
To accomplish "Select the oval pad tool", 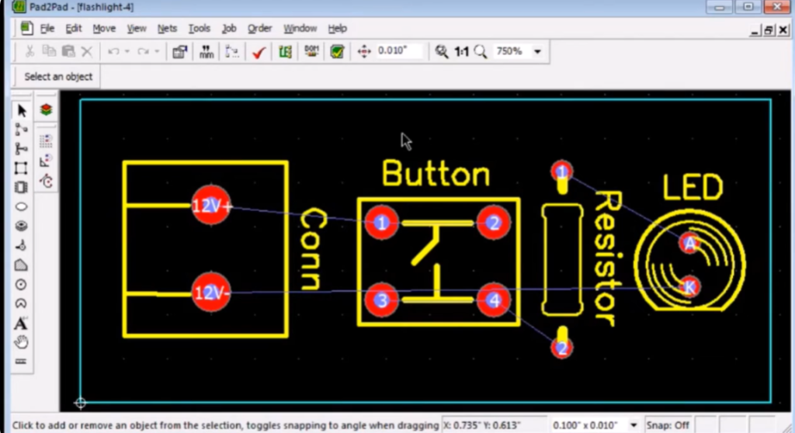I will pos(21,206).
